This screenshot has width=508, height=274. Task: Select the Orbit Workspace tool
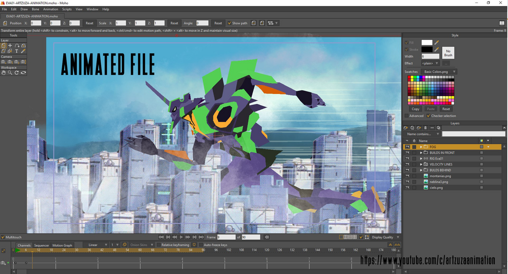(x=23, y=73)
